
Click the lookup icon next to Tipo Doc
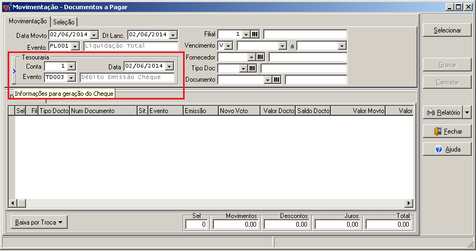252,68
